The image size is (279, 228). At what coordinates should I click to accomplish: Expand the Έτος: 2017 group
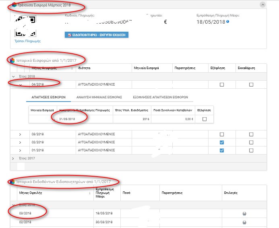point(14,159)
